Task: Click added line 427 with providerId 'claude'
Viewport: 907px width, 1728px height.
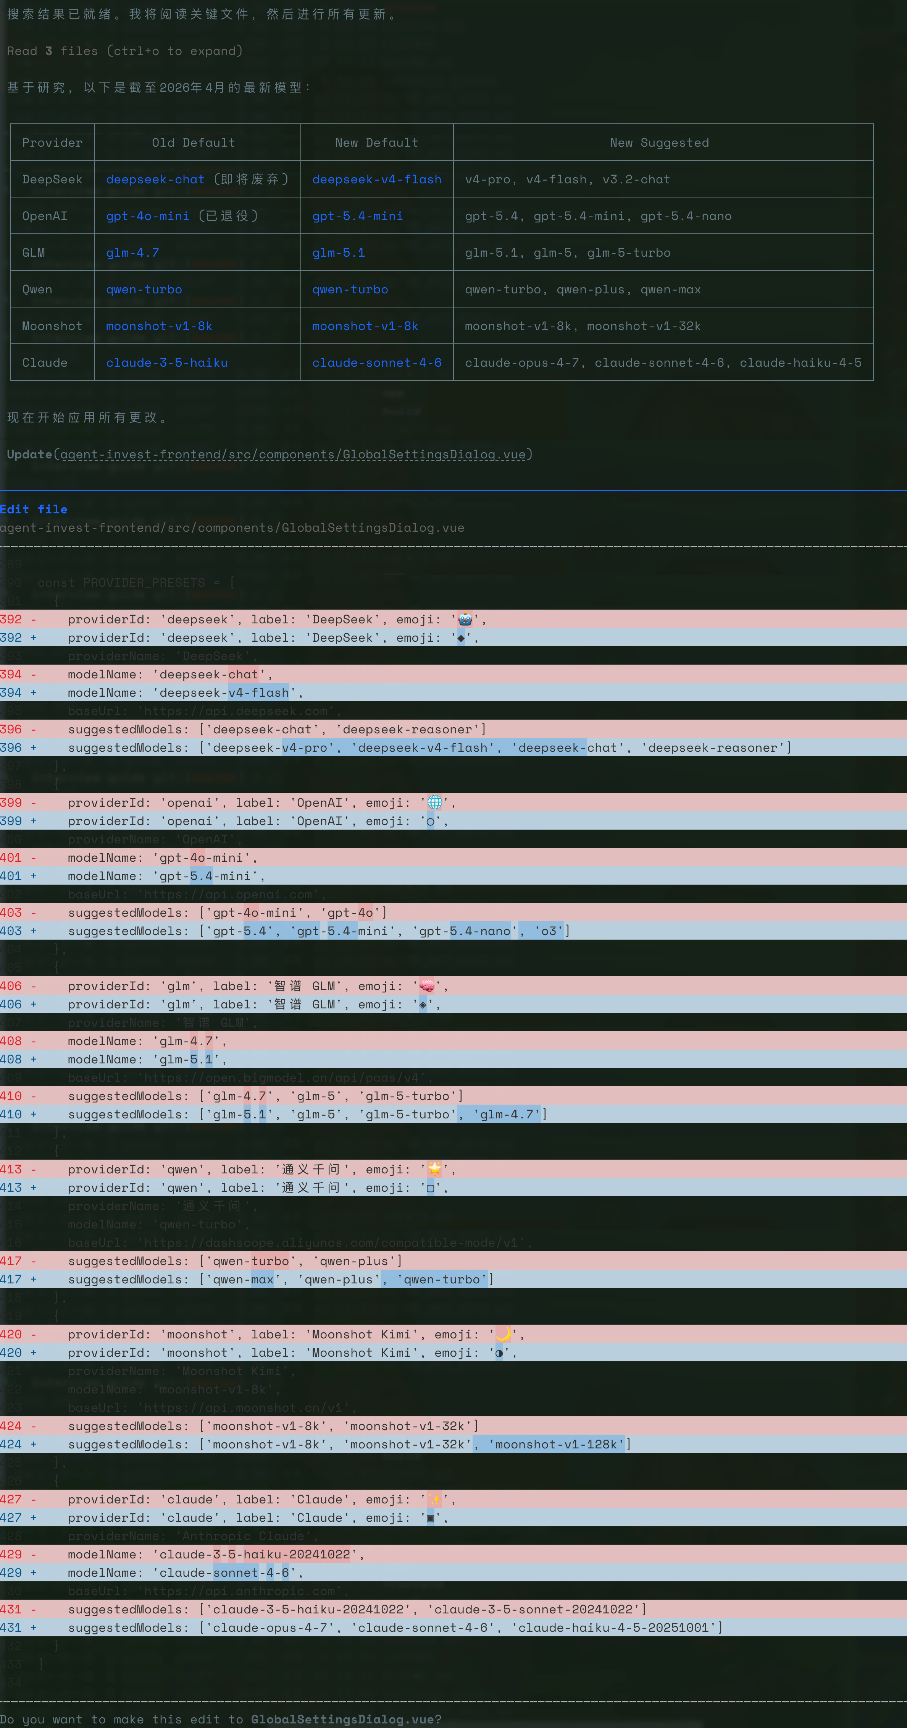Action: 453,1518
